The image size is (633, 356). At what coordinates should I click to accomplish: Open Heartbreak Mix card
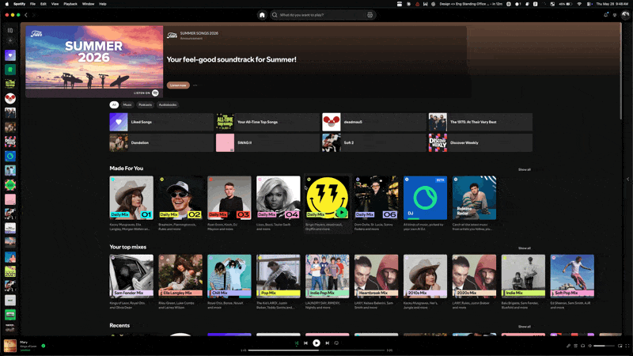point(377,282)
